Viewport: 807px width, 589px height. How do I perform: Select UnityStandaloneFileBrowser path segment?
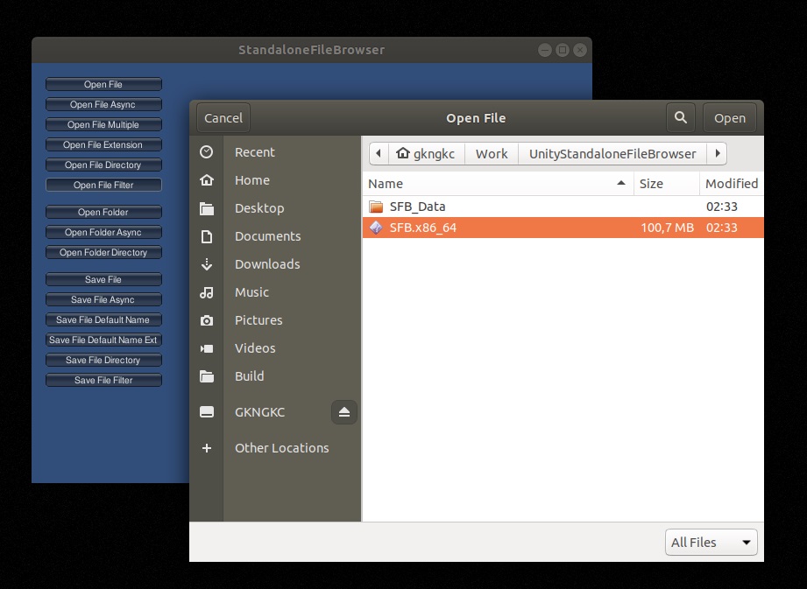point(612,153)
